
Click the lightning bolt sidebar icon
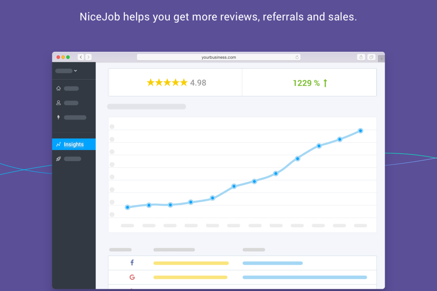[58, 117]
